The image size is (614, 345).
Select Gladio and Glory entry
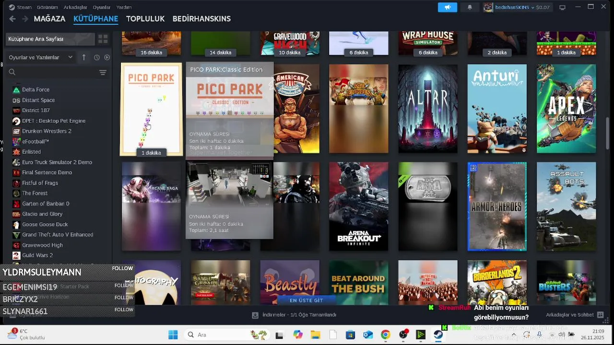[x=42, y=214]
